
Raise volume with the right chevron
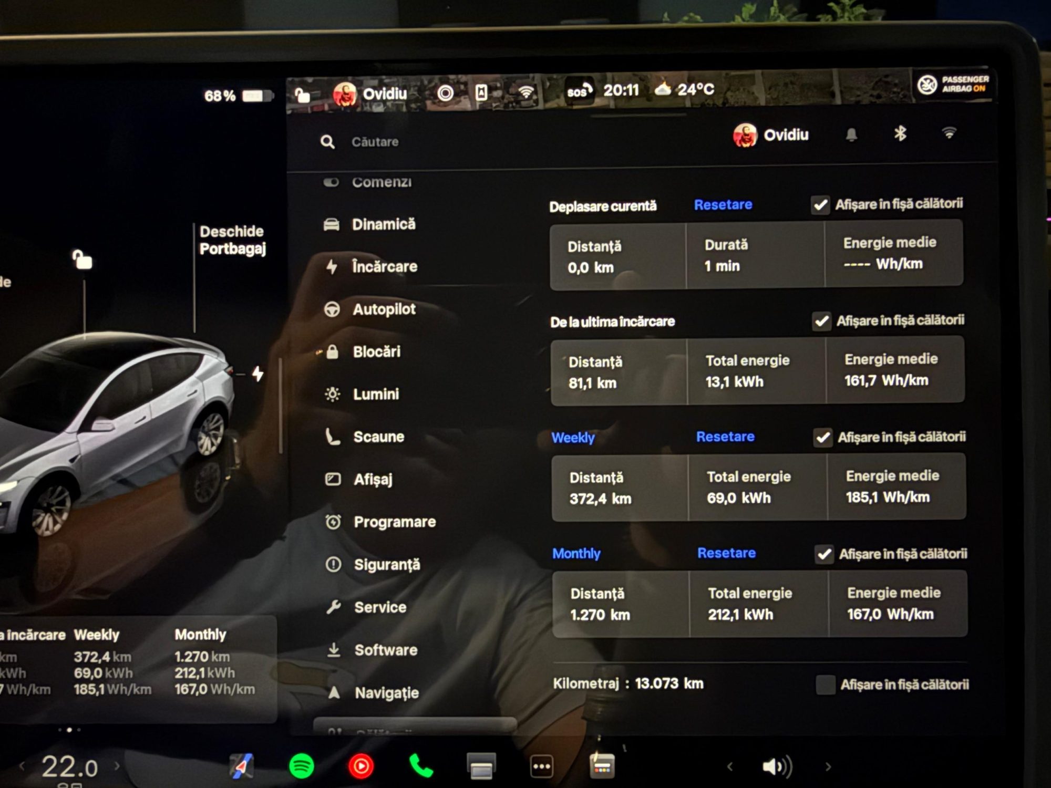[828, 767]
